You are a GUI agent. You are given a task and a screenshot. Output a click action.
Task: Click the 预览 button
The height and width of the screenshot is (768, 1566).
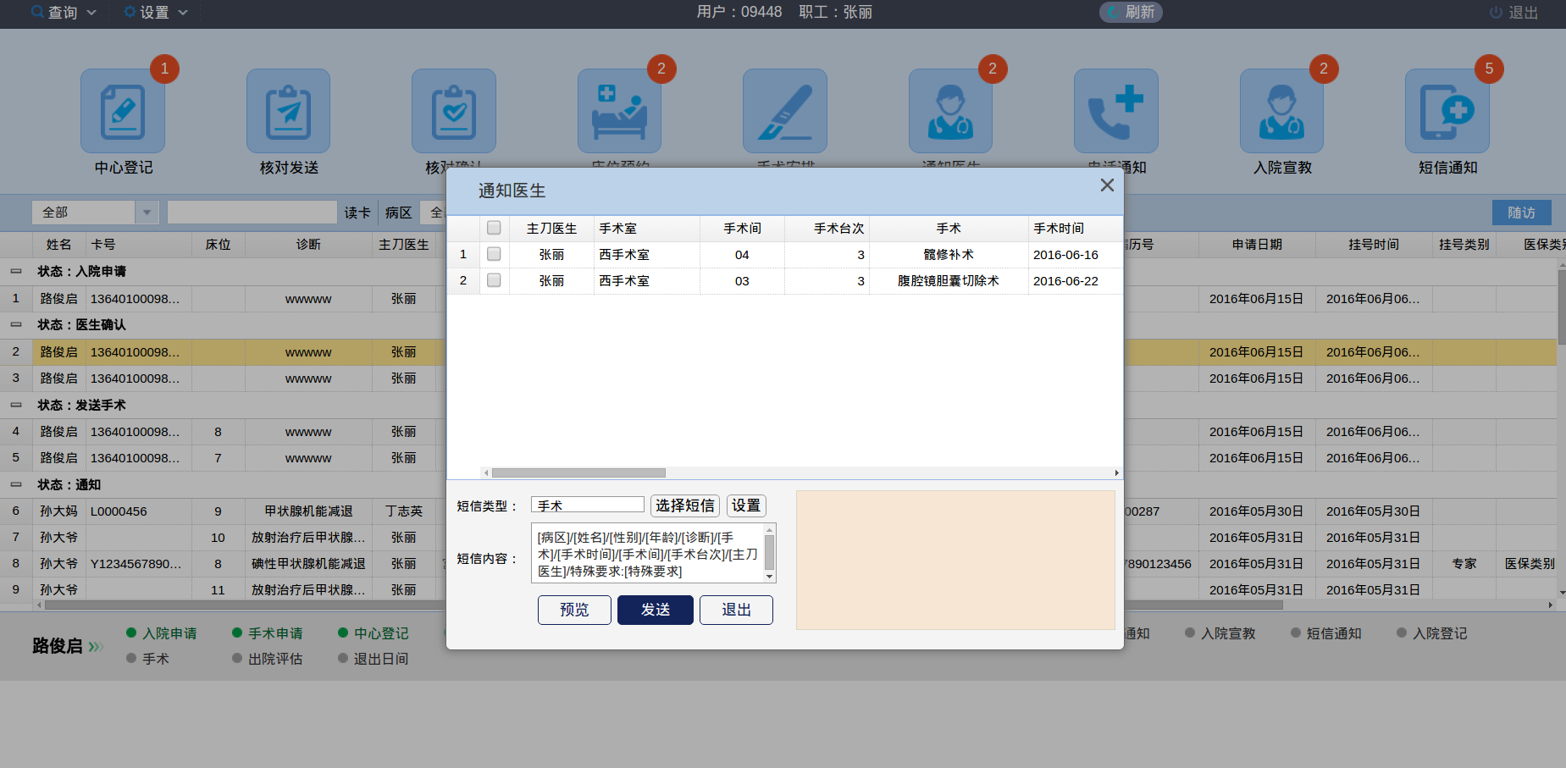click(574, 610)
